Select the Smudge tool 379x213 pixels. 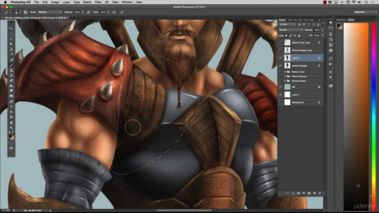(x=11, y=91)
